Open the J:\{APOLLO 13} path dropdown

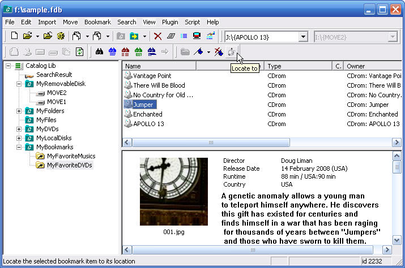[303, 37]
